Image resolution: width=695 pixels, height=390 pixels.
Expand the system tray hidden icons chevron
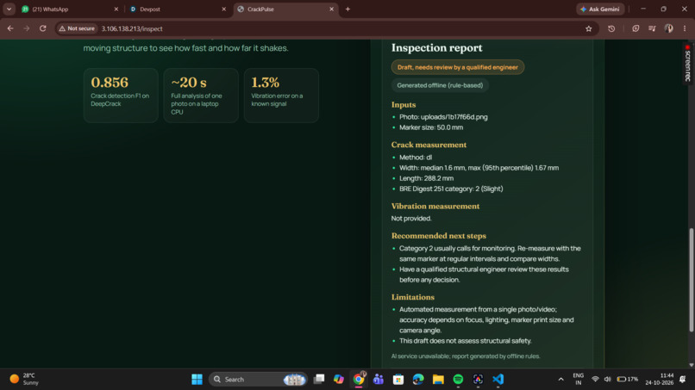pyautogui.click(x=560, y=380)
